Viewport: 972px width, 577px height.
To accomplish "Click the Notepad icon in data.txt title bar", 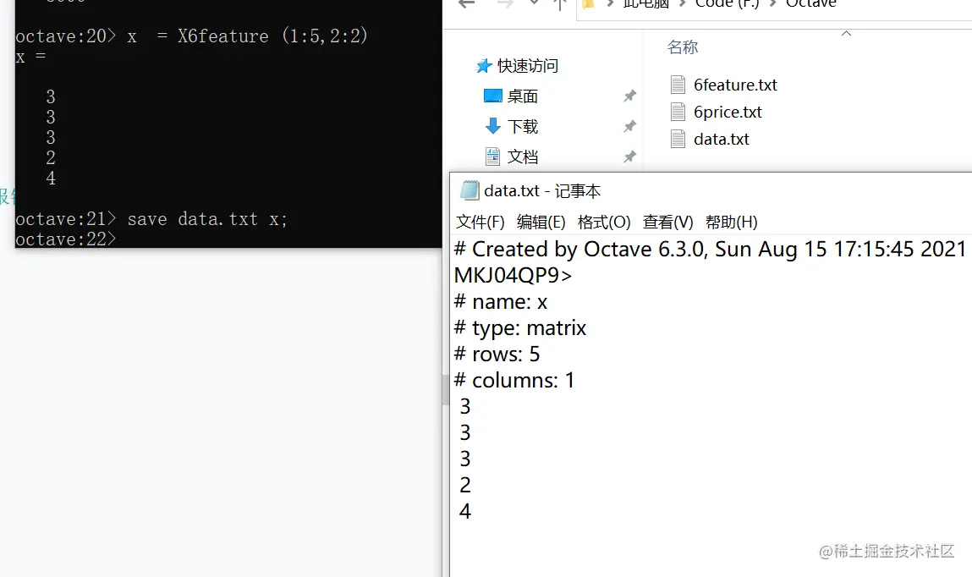I will [x=470, y=190].
